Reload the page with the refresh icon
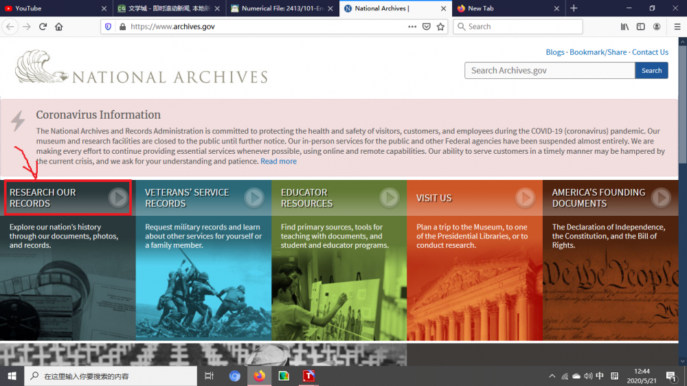This screenshot has height=386, width=687. [x=43, y=27]
